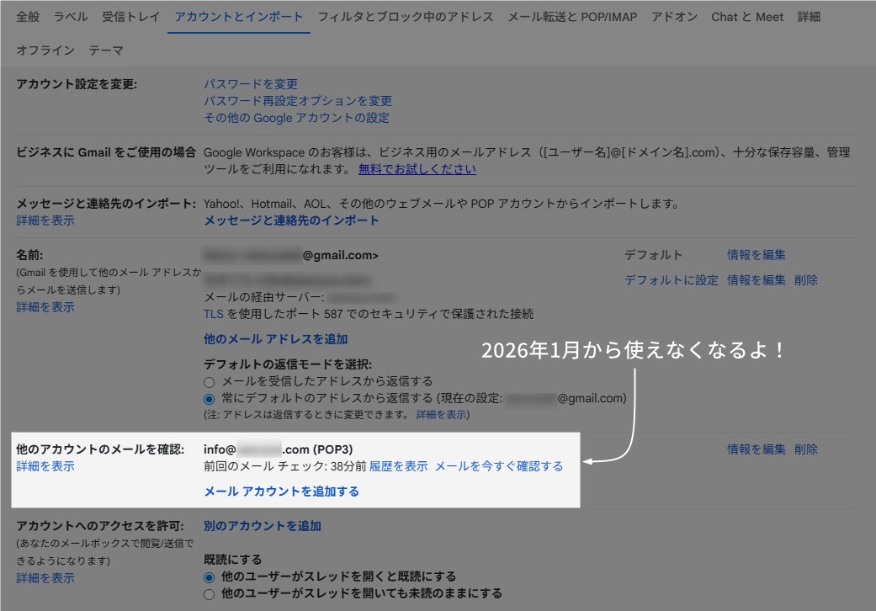
Task: Switch to Chat と Meet tab
Action: (x=747, y=17)
